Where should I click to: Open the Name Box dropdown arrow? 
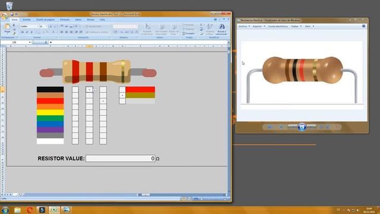tap(30, 42)
